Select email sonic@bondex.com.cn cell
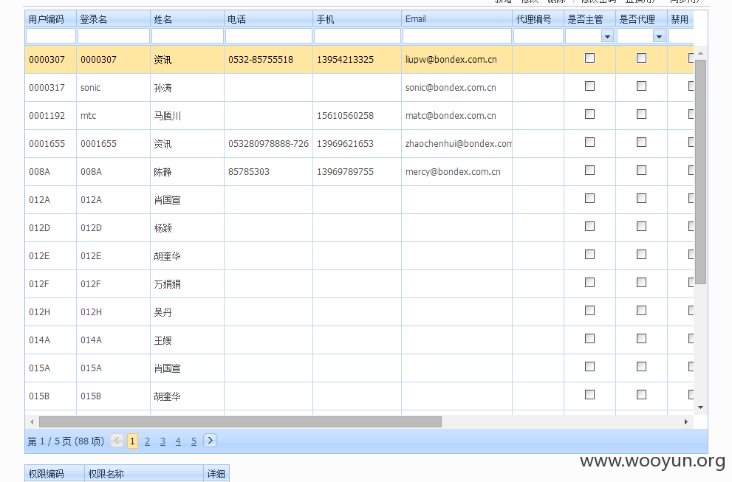 click(456, 88)
